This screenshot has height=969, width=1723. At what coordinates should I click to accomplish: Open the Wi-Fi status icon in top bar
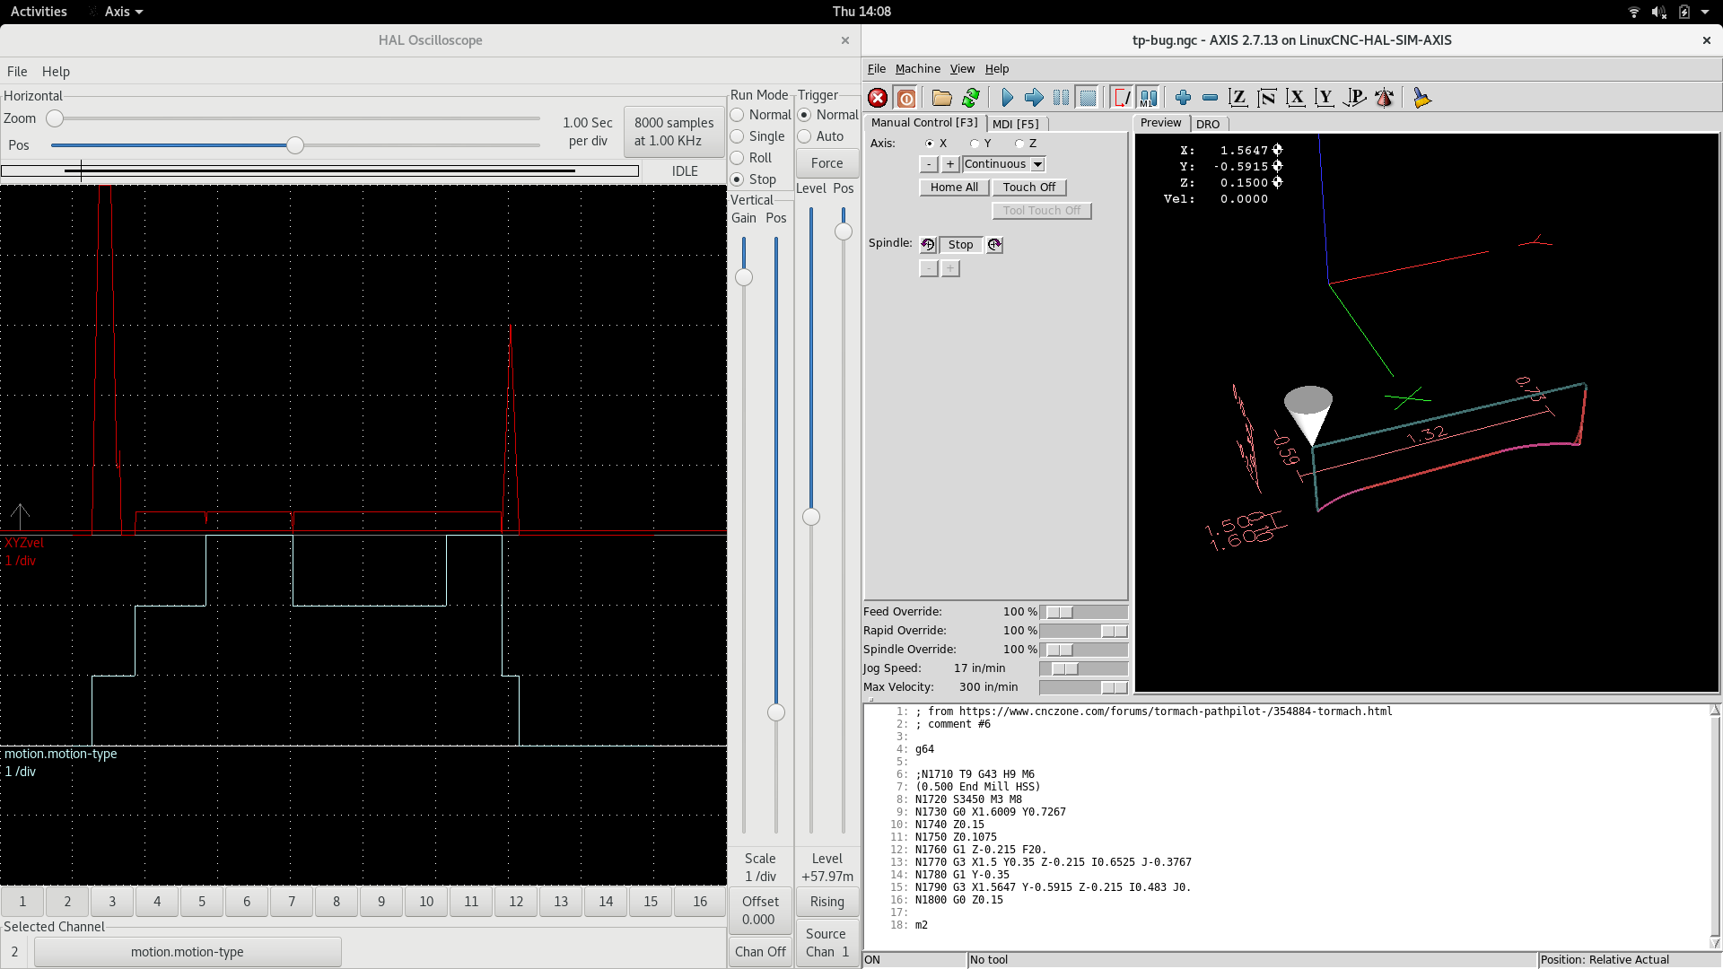pyautogui.click(x=1634, y=12)
